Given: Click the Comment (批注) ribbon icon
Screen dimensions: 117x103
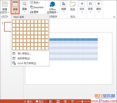Looking at the screenshot, I should [73, 4].
